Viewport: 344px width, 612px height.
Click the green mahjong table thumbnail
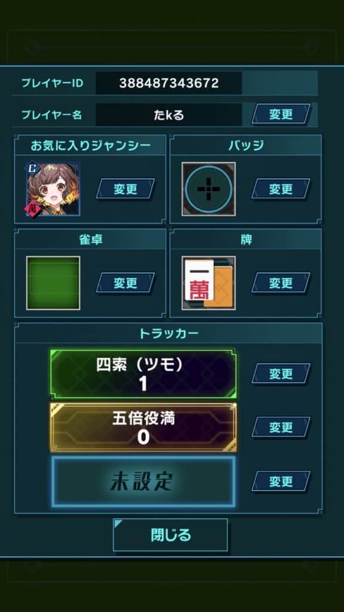53,283
